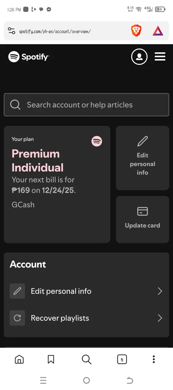Click the magnifier icon in search field
Screen dimensions: 173x390
click(x=15, y=105)
